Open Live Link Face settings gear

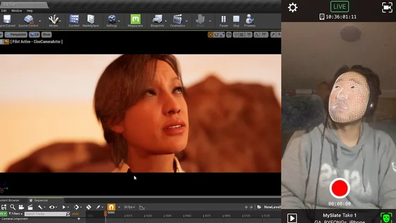[x=293, y=8]
